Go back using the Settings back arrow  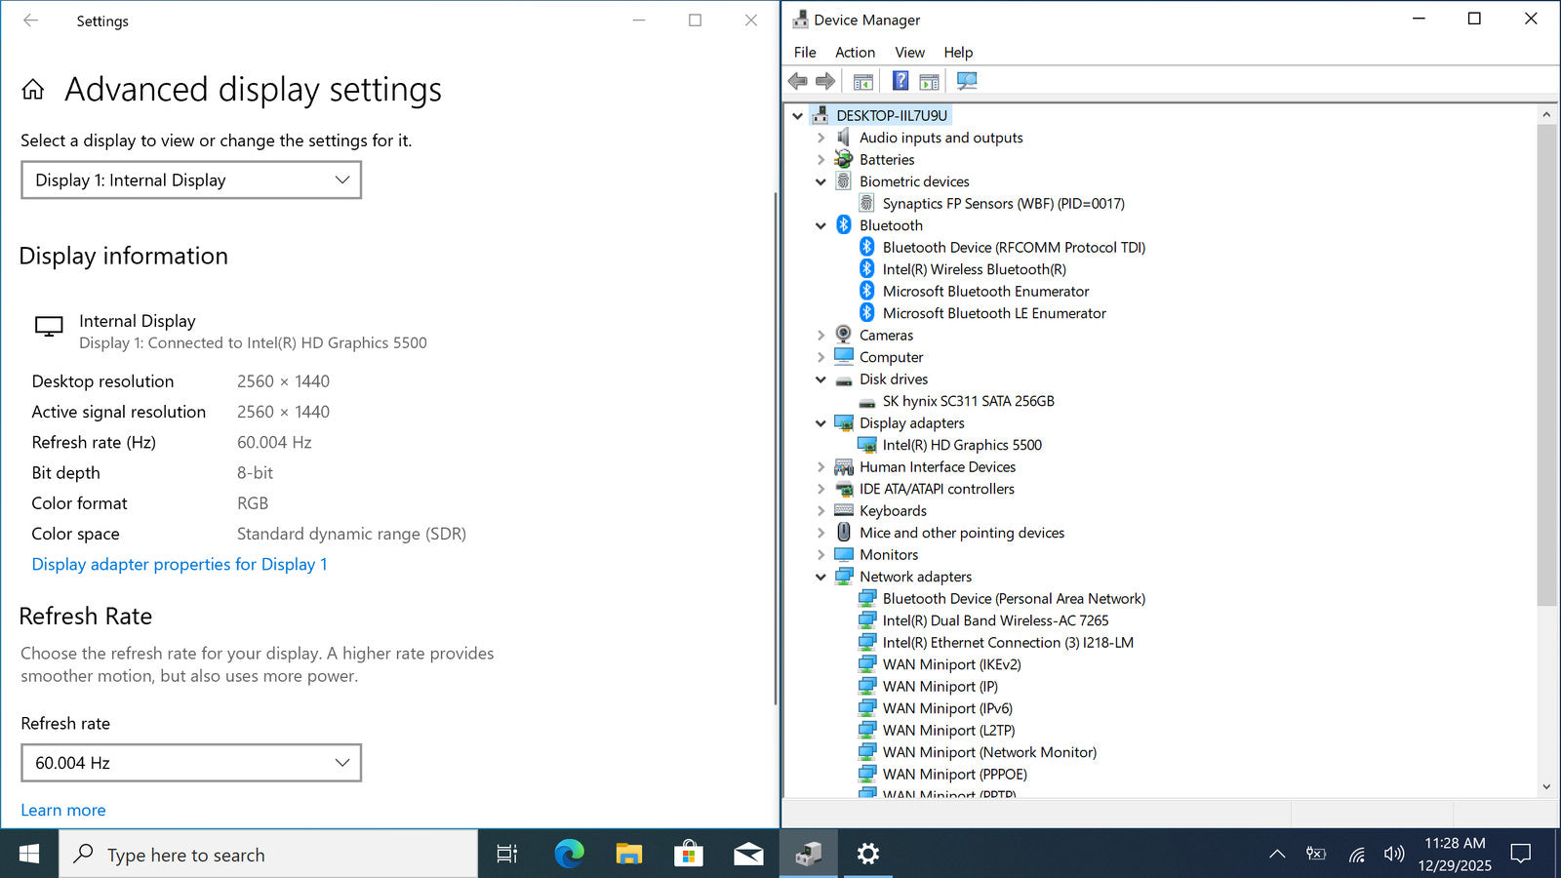[x=31, y=20]
